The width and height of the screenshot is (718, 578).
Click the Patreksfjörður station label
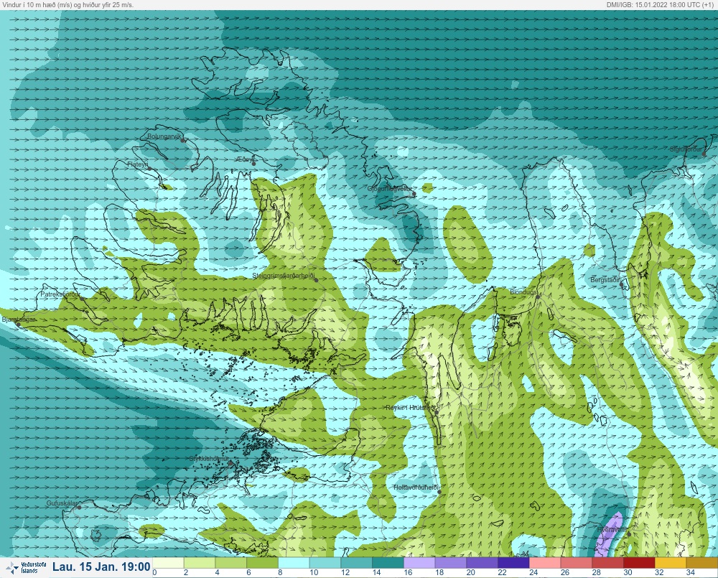pos(60,294)
